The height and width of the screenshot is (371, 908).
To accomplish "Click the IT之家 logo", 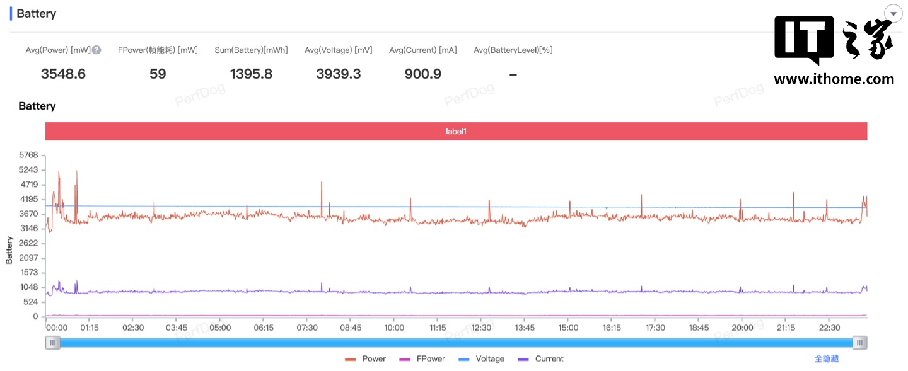I will (x=833, y=41).
